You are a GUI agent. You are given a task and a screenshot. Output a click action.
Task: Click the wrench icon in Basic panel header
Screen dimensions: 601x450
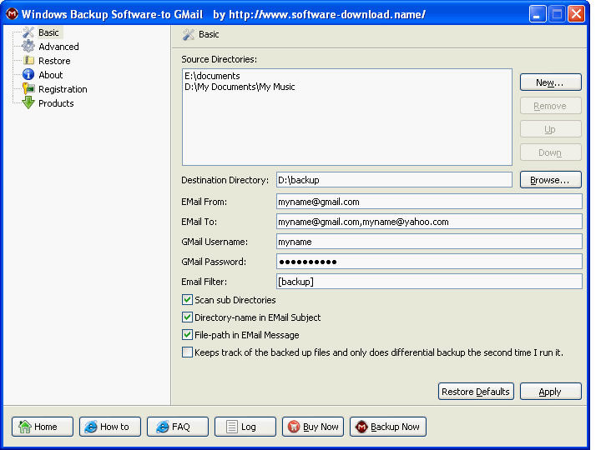click(188, 34)
